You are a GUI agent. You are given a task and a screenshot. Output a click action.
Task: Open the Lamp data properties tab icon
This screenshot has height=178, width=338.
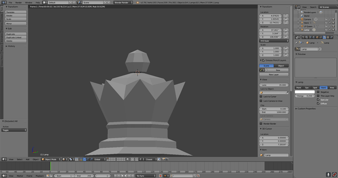coord(324,37)
